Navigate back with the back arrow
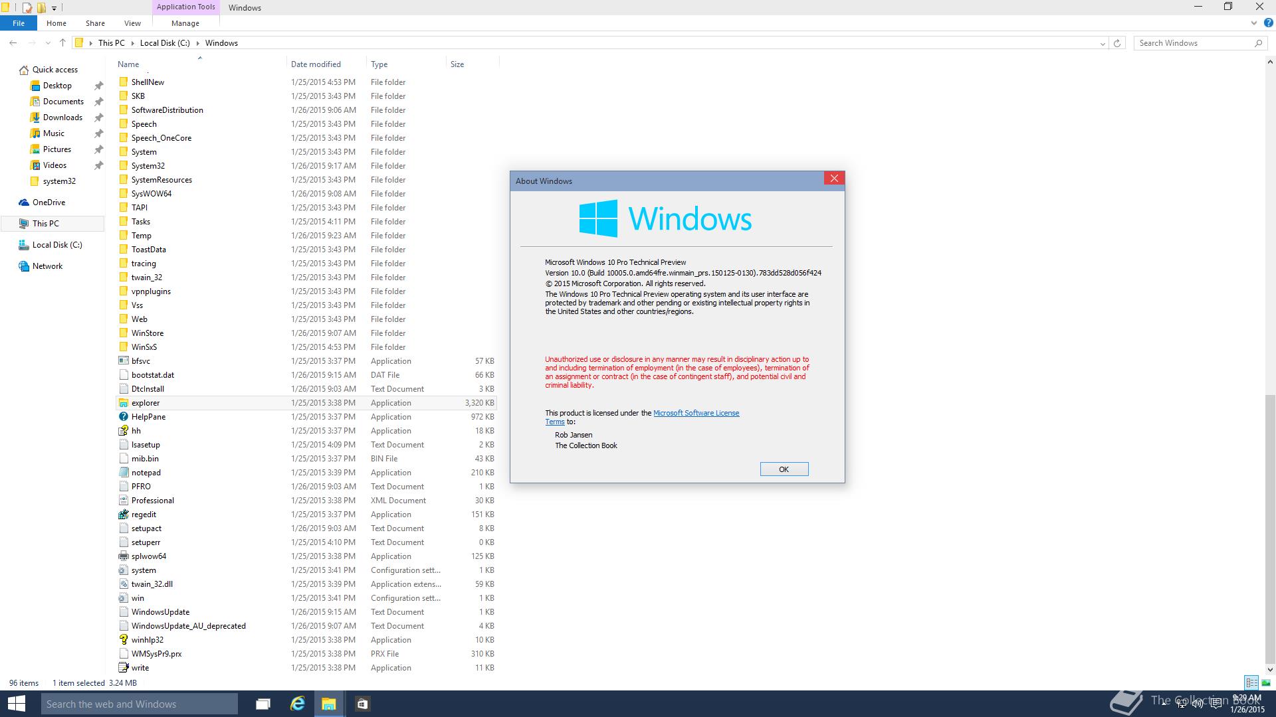1276x717 pixels. click(13, 43)
